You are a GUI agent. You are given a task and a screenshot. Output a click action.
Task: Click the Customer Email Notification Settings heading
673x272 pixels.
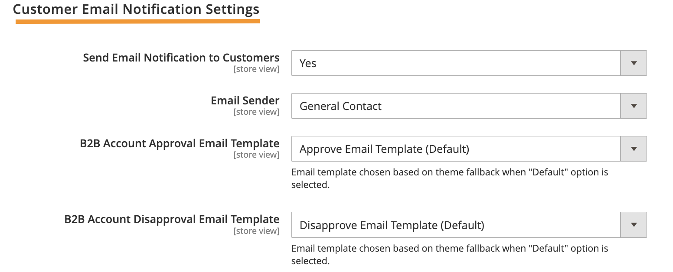(137, 9)
